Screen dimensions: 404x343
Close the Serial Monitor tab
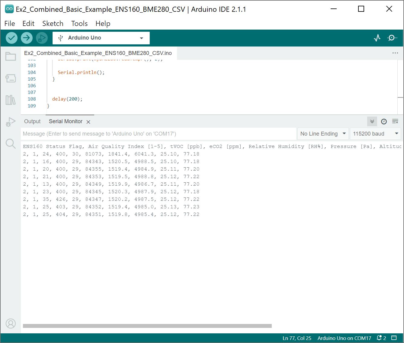tap(88, 122)
